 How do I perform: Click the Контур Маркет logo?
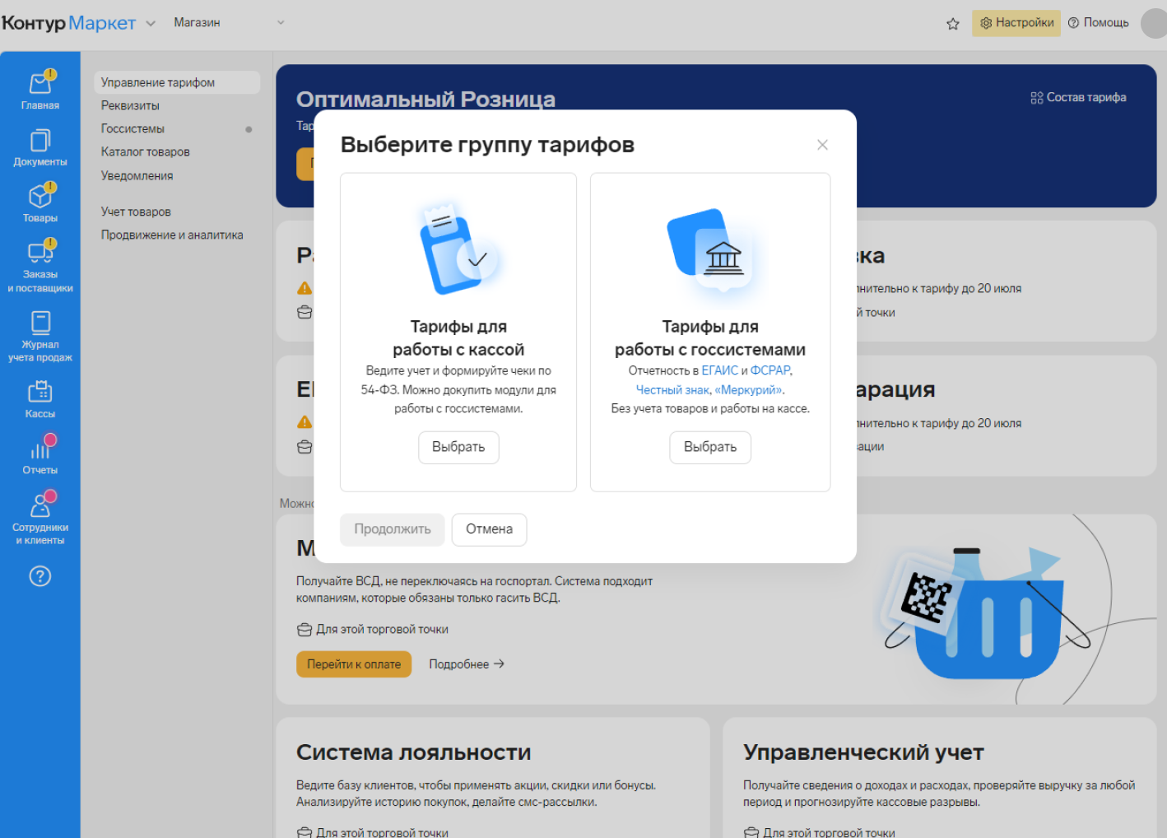69,23
